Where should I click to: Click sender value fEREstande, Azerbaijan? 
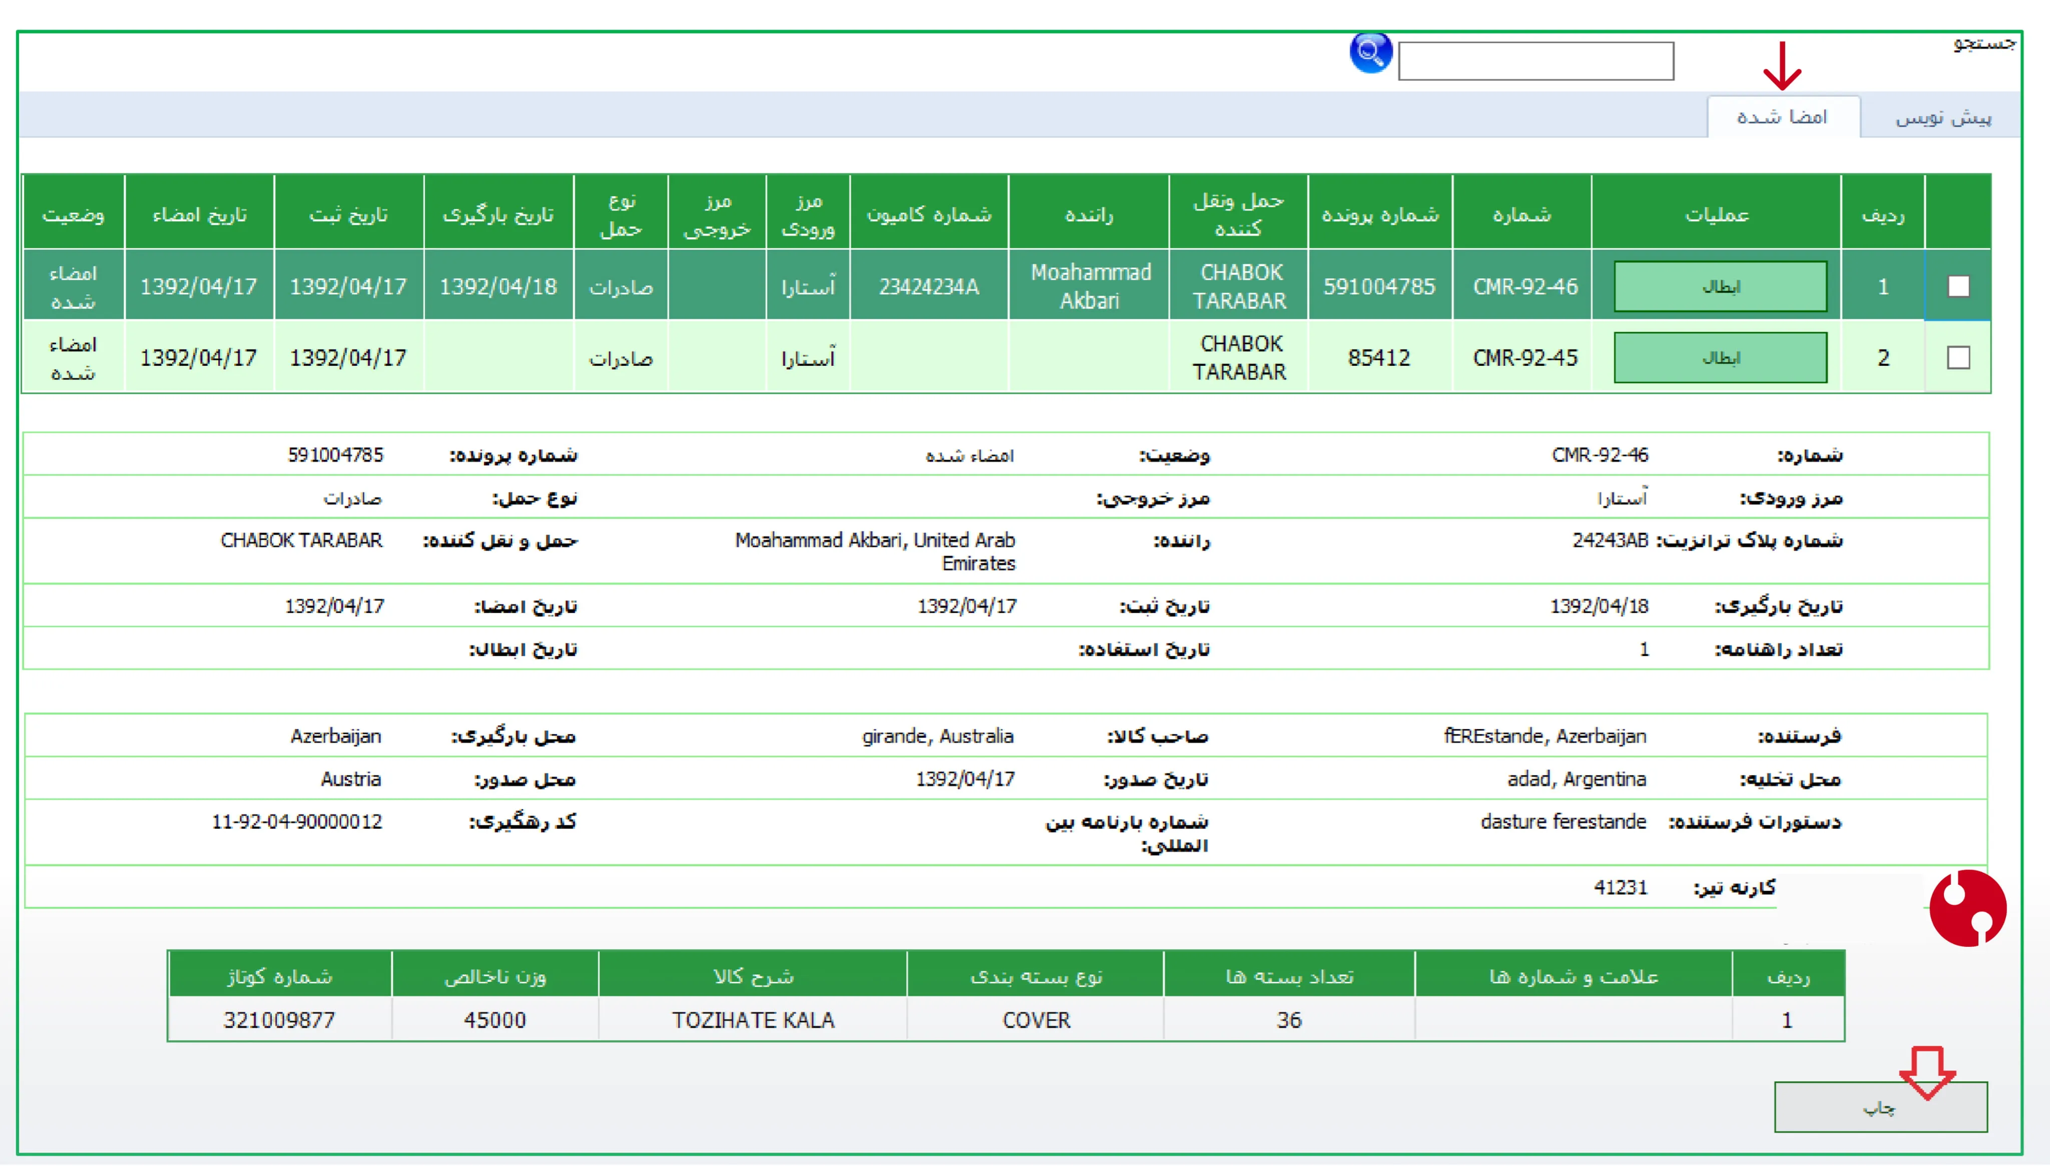(x=1546, y=736)
